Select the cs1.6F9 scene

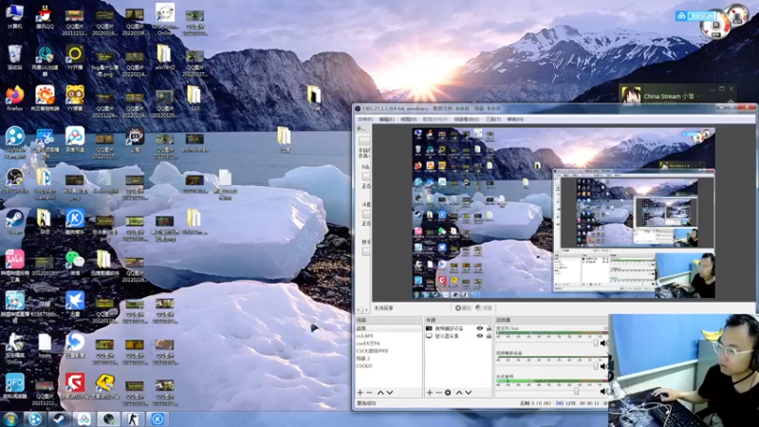pos(388,336)
